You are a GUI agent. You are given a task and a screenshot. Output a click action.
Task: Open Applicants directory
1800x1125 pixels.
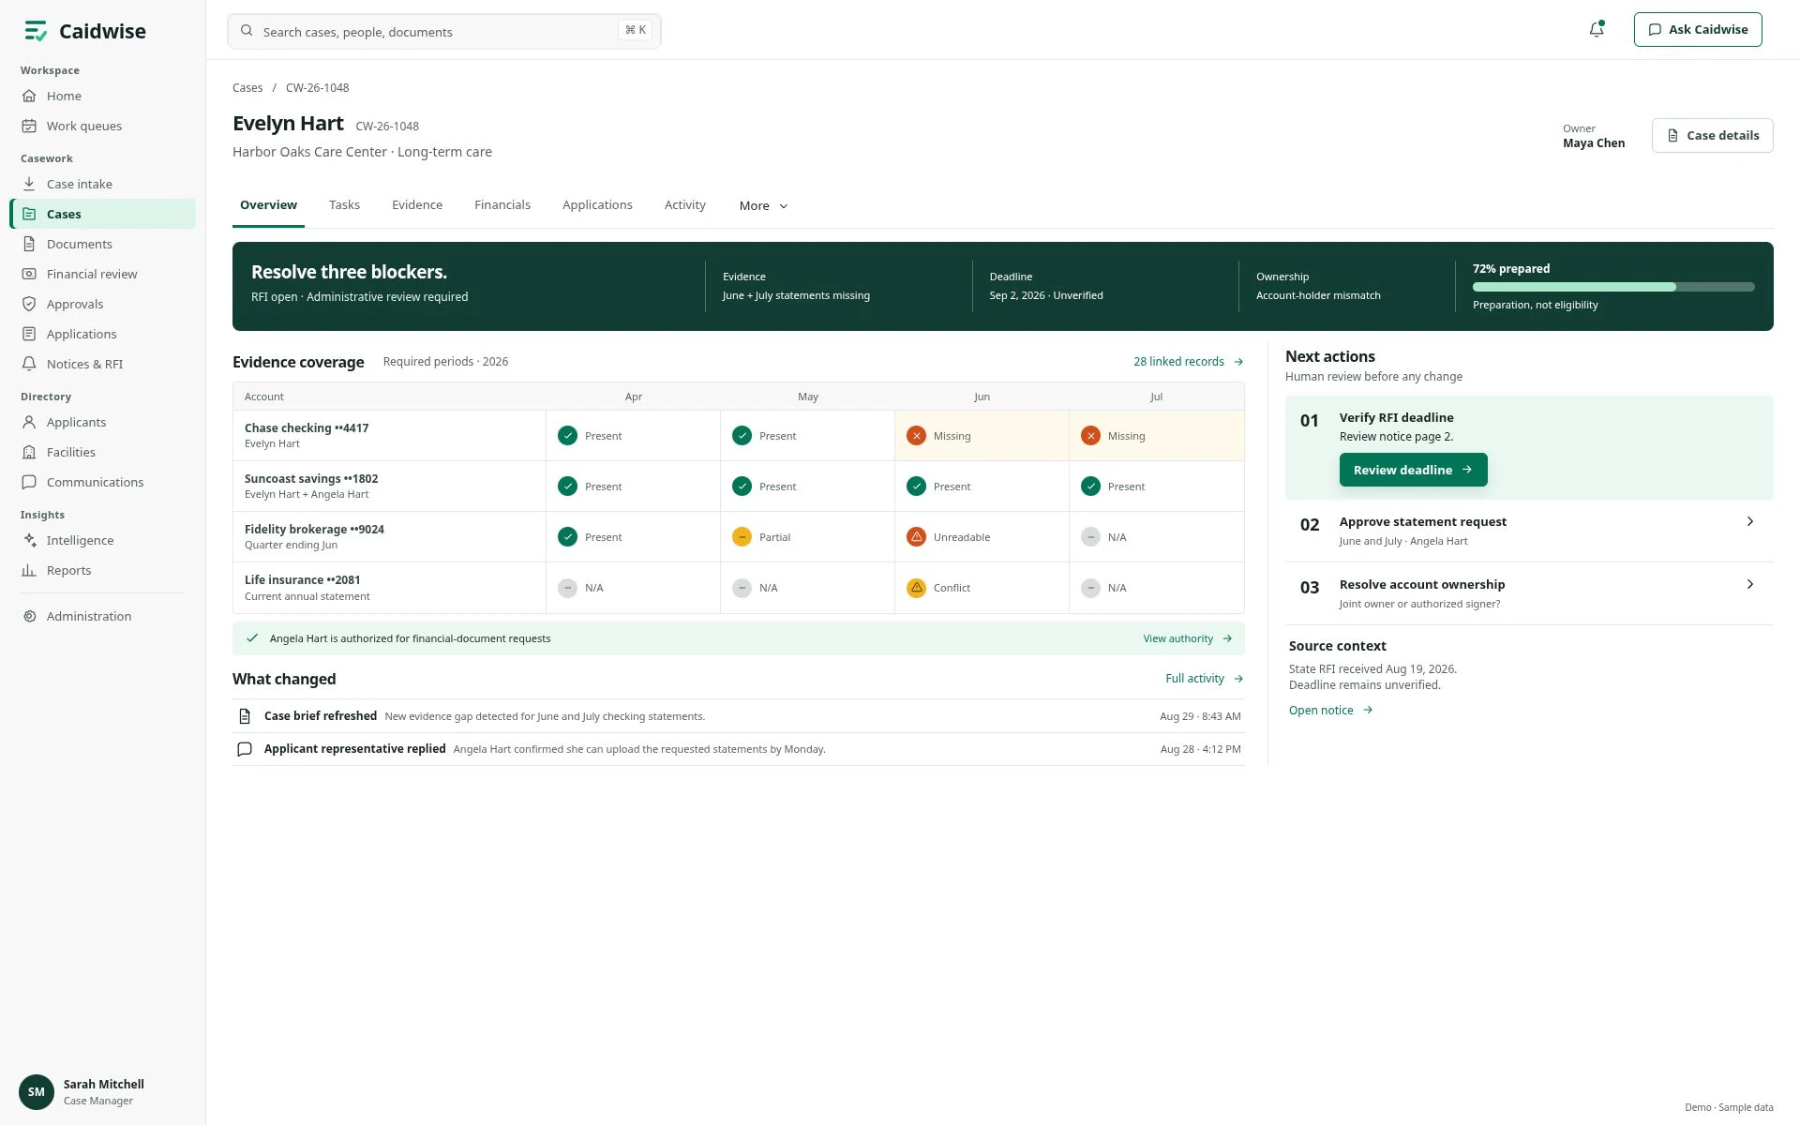coord(103,422)
